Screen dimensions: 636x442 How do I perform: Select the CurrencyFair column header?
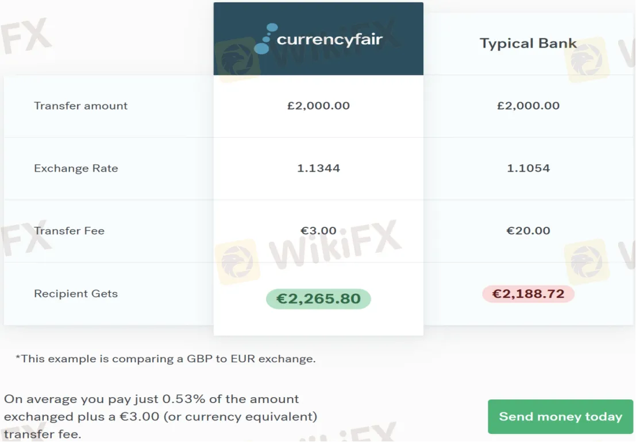318,38
